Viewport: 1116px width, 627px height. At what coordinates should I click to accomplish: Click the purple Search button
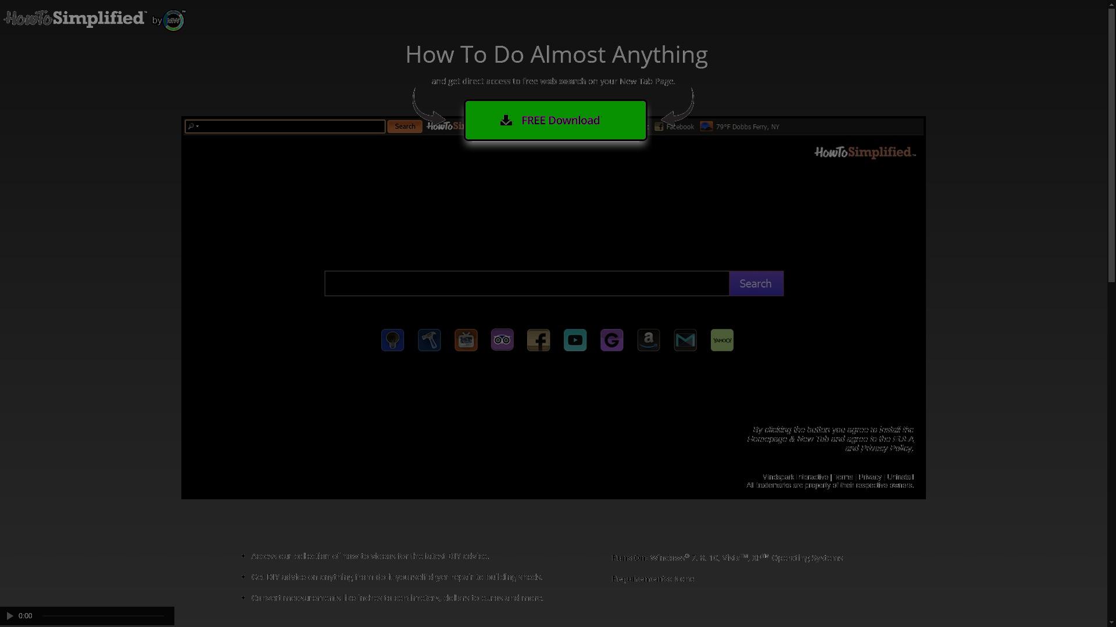tap(756, 283)
